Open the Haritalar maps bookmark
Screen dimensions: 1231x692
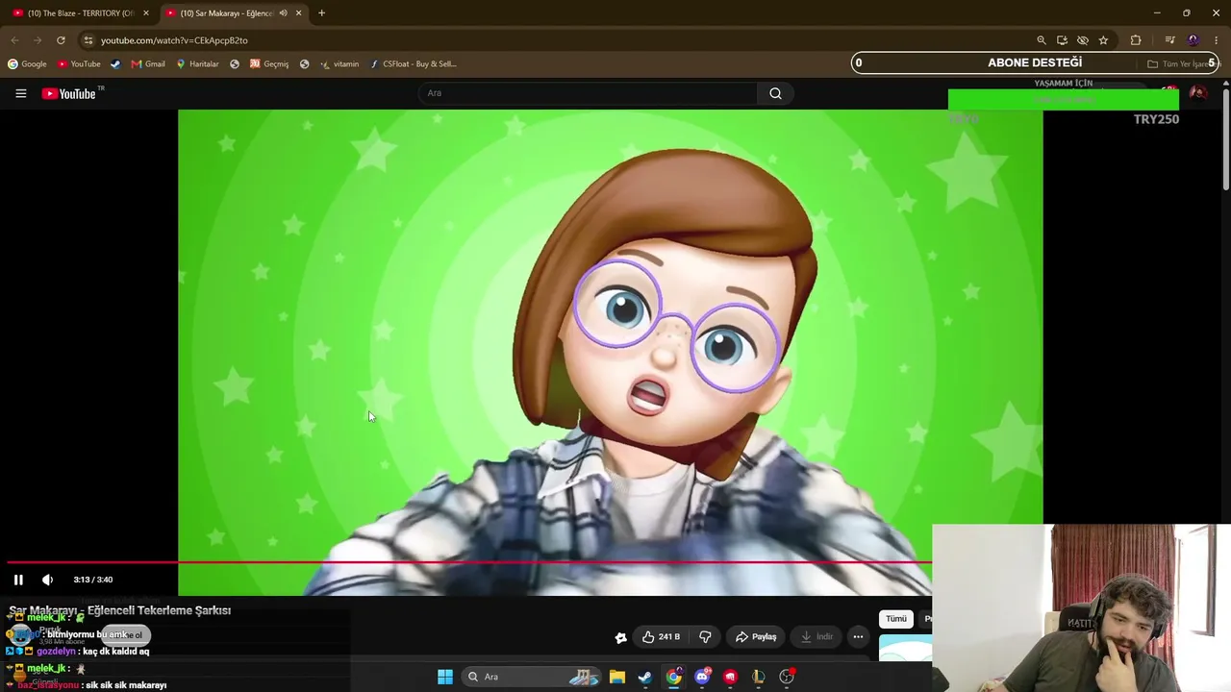pyautogui.click(x=197, y=64)
